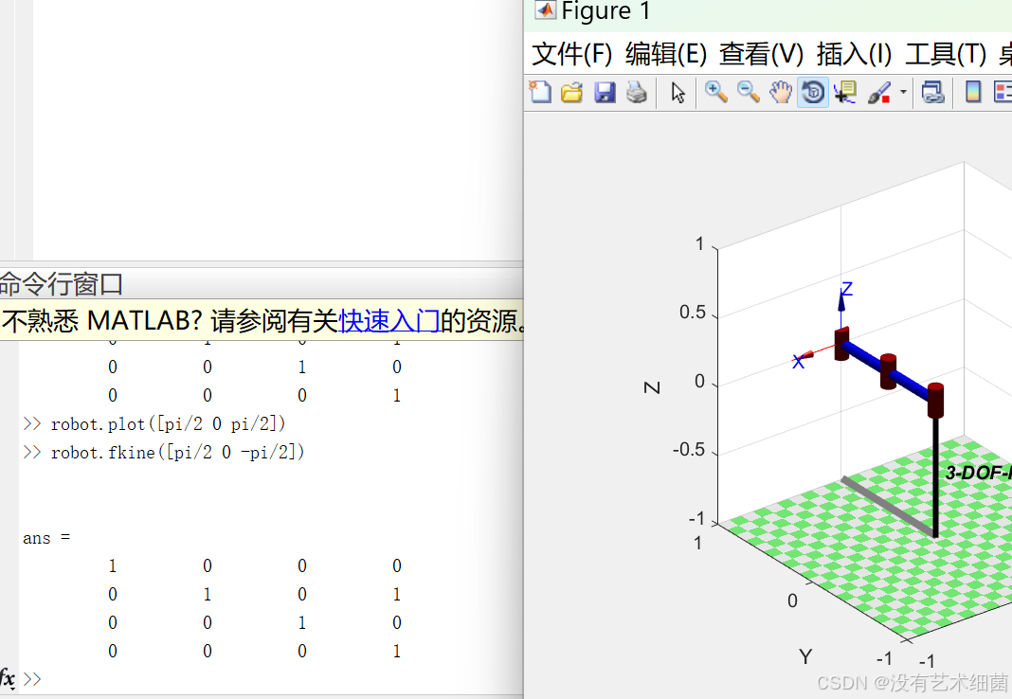
Task: Click the robot.plot([pi/2 0 pi/2]) command text
Action: point(168,423)
